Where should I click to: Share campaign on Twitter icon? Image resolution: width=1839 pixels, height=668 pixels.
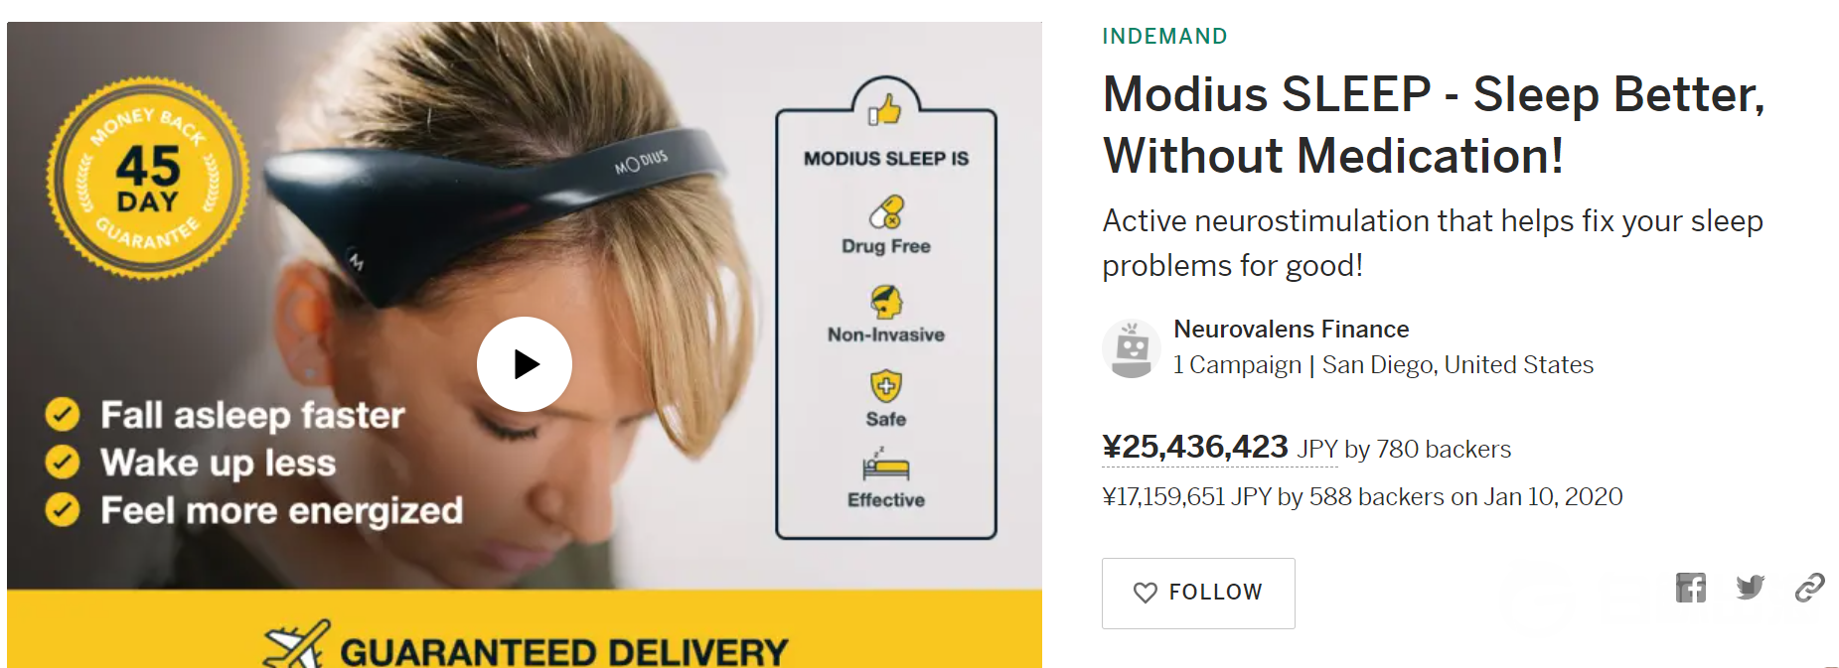1750,588
